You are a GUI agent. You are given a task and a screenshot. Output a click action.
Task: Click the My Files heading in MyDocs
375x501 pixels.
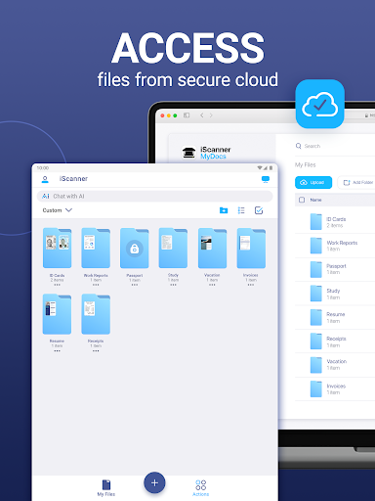[306, 164]
